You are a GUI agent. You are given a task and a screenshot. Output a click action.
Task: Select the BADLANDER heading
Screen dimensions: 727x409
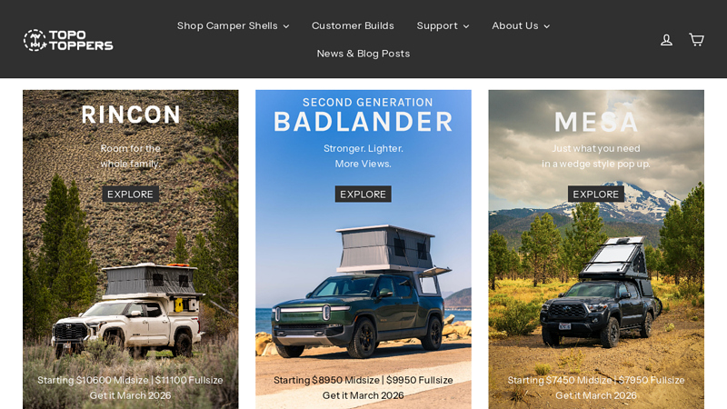(363, 122)
